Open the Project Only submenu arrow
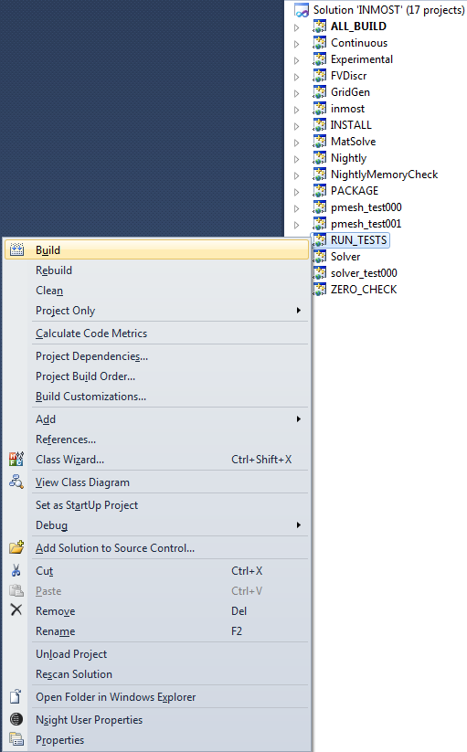The width and height of the screenshot is (467, 752). [298, 311]
